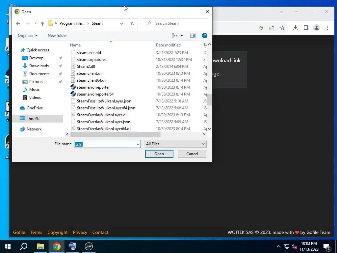
Task: Select the steamclient.dll file
Action: coord(90,73)
